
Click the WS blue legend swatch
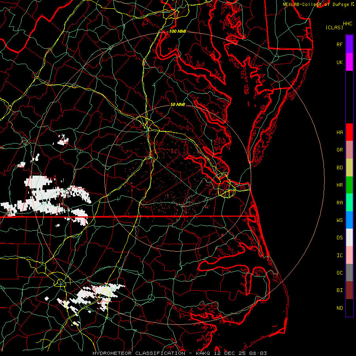point(349,220)
